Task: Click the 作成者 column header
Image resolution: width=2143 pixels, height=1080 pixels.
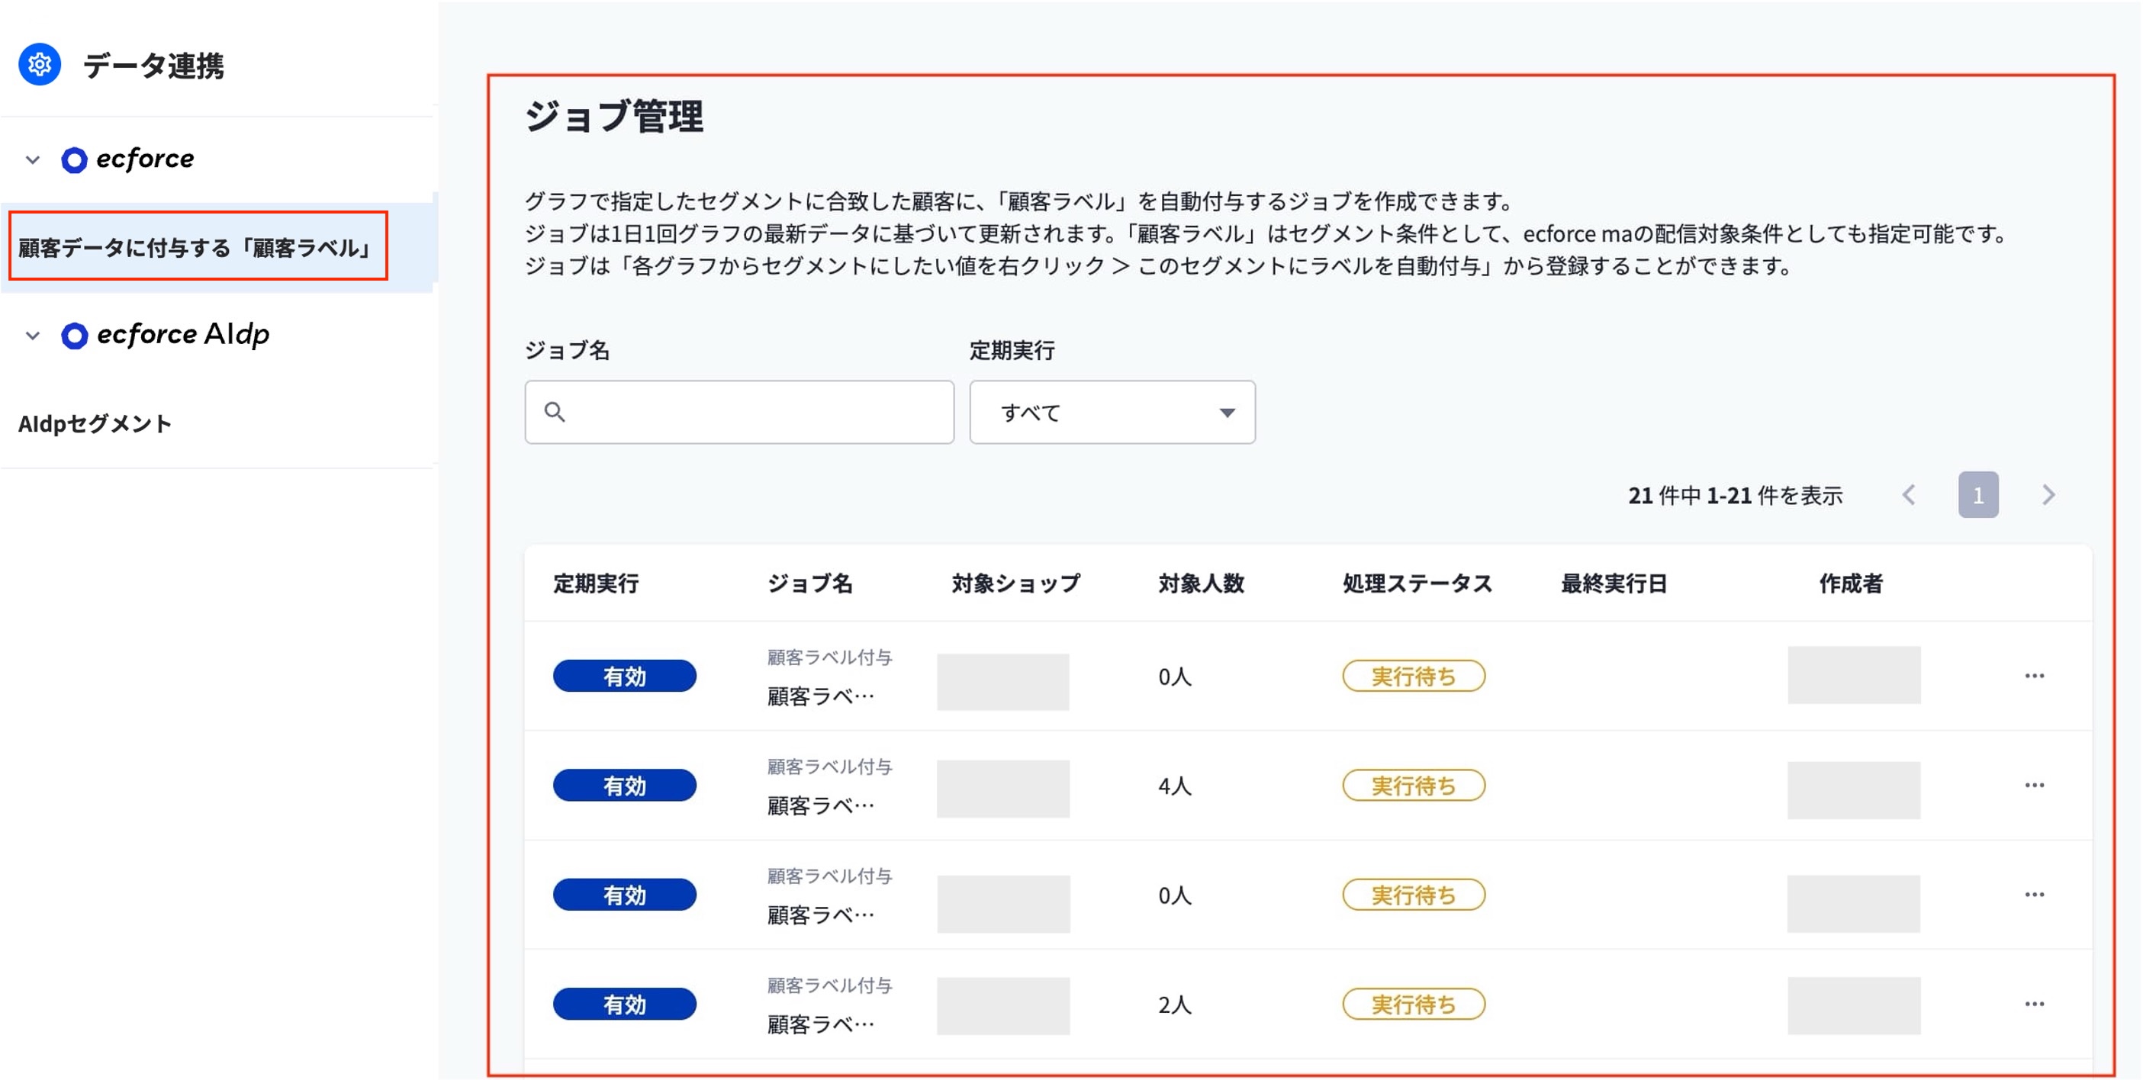Action: [1850, 583]
